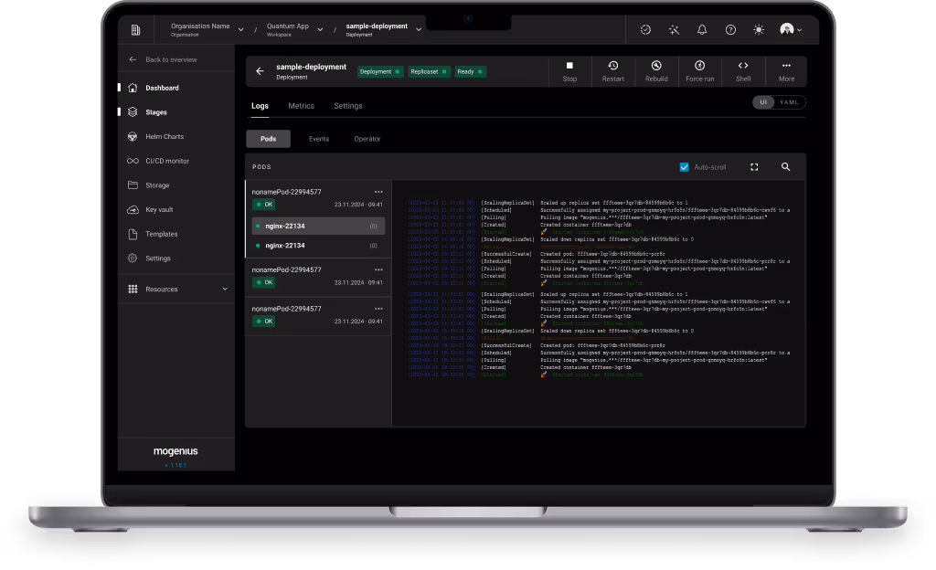The width and height of the screenshot is (936, 570).
Task: Expand the sample-deployment breadcrumb dropdown
Action: 419,29
